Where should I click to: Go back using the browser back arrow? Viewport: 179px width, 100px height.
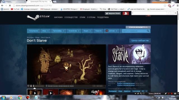pos(2,6)
